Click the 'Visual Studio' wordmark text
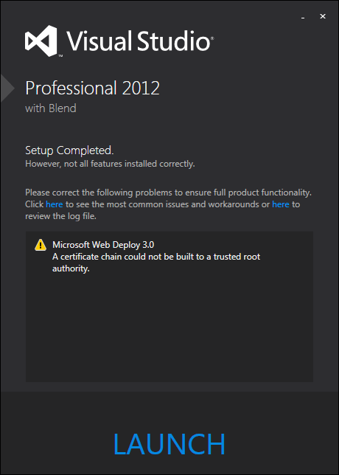The width and height of the screenshot is (339, 475). [x=138, y=41]
